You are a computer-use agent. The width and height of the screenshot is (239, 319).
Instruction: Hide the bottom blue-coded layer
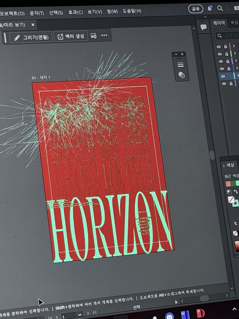pyautogui.click(x=224, y=84)
